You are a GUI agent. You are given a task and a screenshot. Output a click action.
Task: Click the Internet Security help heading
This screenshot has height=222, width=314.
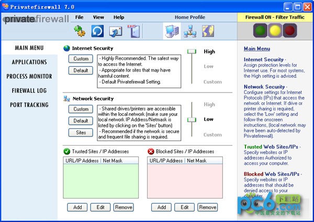tap(264, 60)
